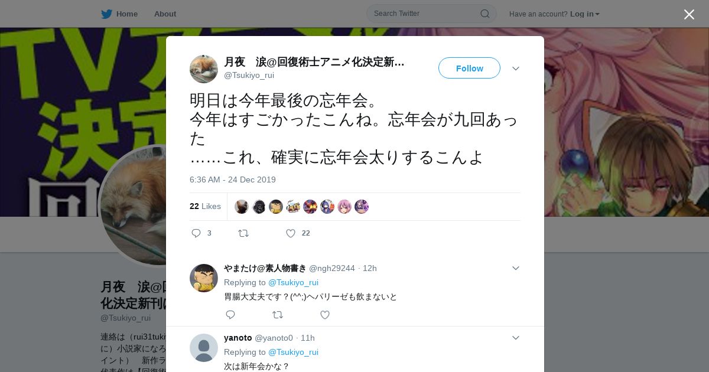
Task: Expand options chevron on yanoto's reply
Action: coord(516,338)
